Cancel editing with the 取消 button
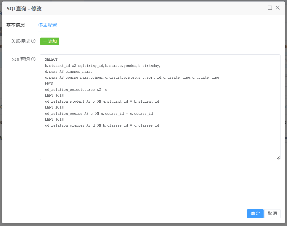287x226 pixels. pyautogui.click(x=272, y=214)
